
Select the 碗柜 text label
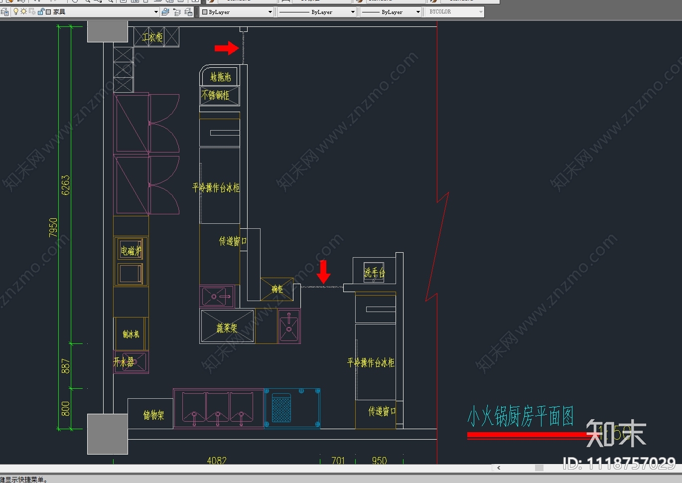point(277,289)
